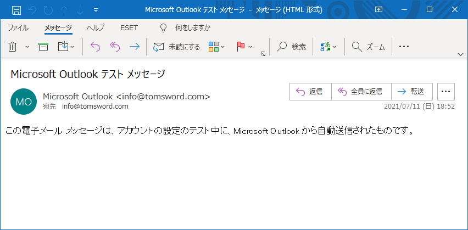Screen dimensions: 468x230
Task: Open more ribbon commands ellipsis
Action: tap(404, 47)
